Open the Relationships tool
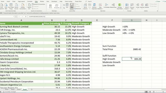The width and height of the screenshot is (166, 93). tap(113, 6)
